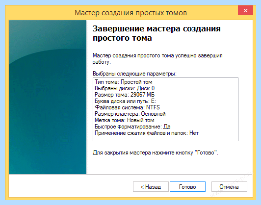Click the label 'Выбраны следующие параметры:'
The height and width of the screenshot is (205, 261).
tap(134, 74)
